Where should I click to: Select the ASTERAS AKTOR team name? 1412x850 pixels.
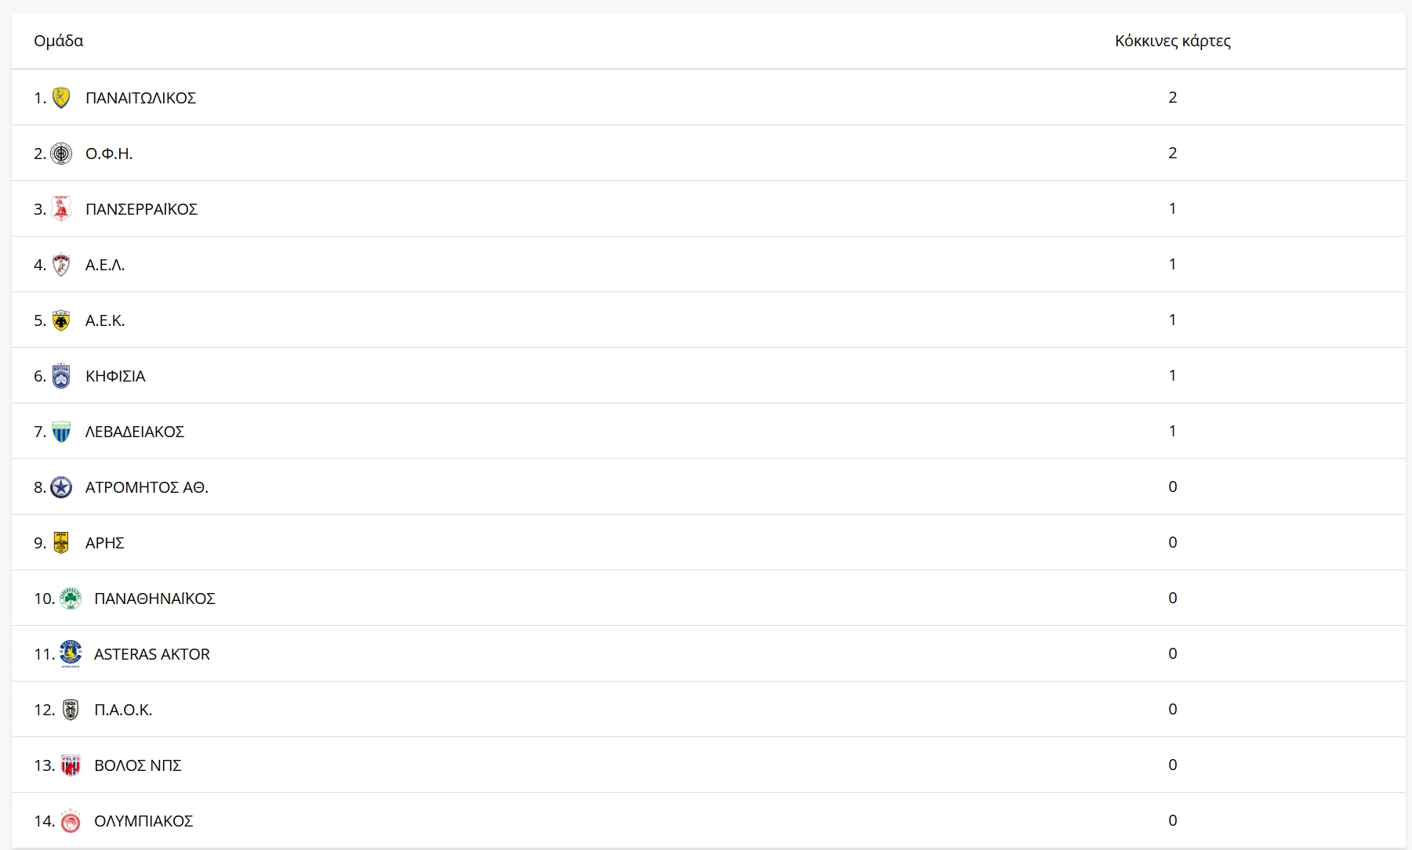(x=151, y=654)
